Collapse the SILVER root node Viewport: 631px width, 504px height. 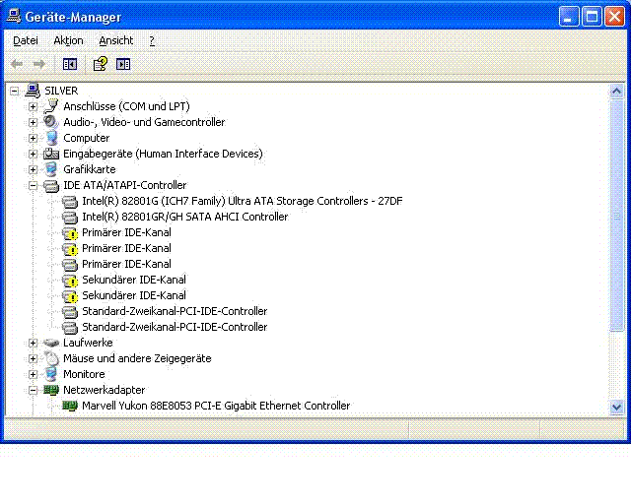[x=14, y=91]
